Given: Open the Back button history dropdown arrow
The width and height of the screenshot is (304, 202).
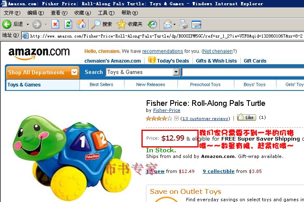Looking at the screenshot, I should point(28,24).
